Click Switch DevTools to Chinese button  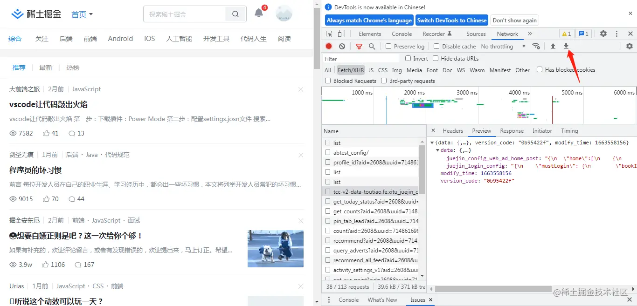click(452, 20)
